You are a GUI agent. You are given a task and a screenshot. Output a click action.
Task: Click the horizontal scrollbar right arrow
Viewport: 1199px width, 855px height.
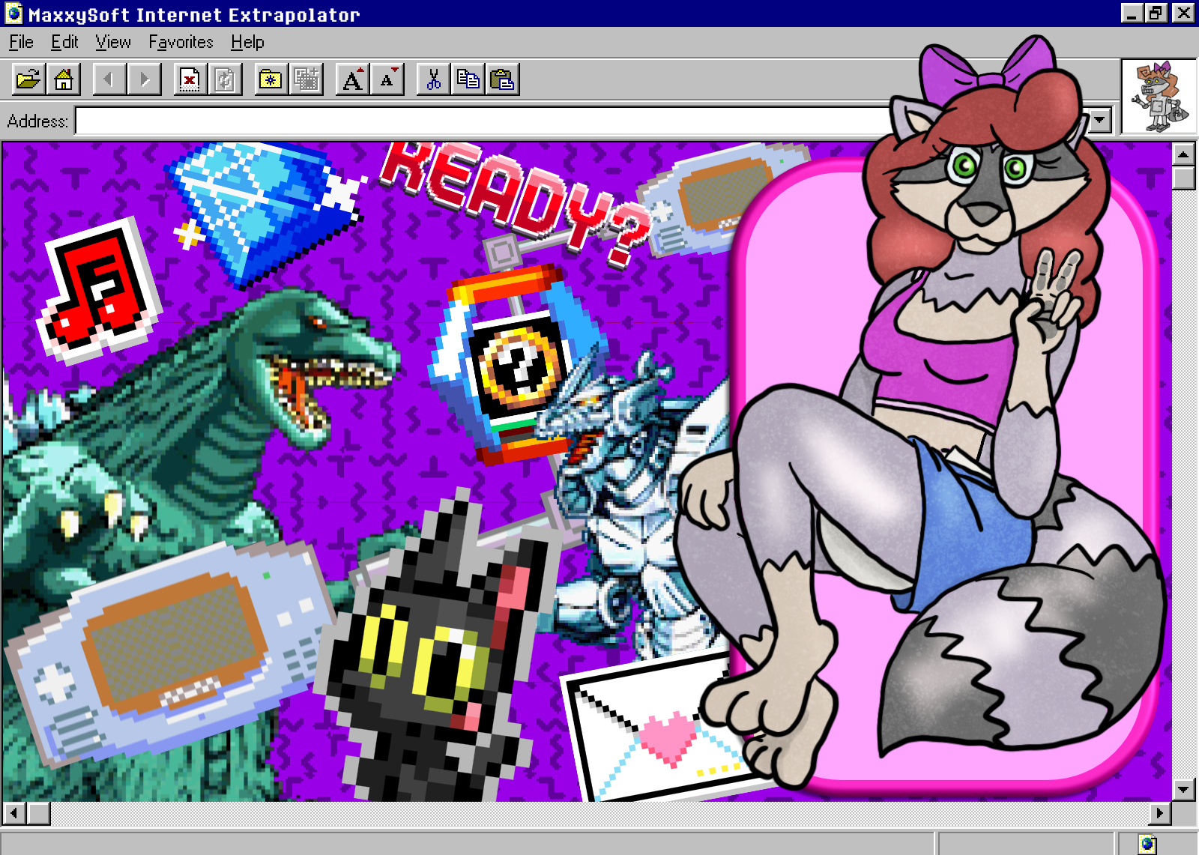point(1159,813)
